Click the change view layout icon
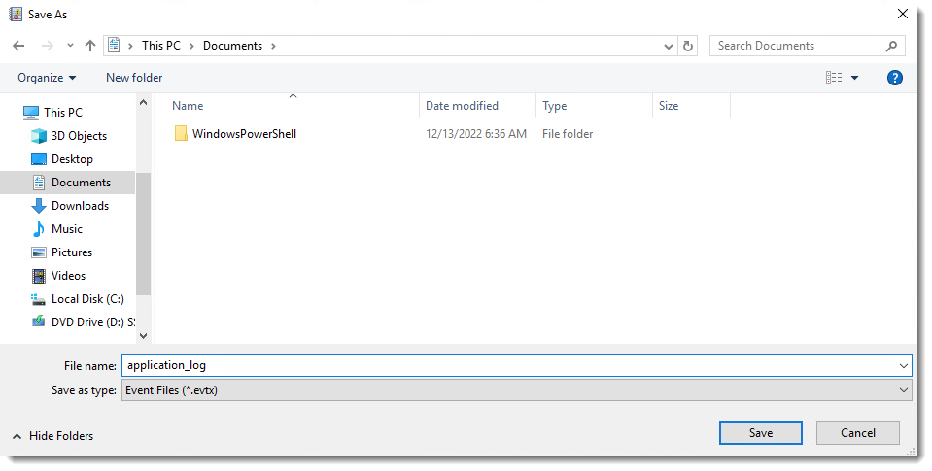 pos(834,78)
